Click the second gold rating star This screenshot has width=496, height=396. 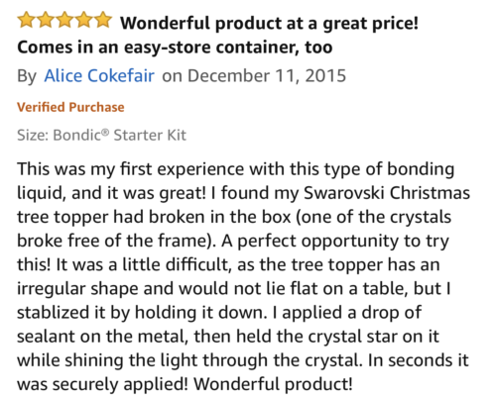[x=46, y=20]
